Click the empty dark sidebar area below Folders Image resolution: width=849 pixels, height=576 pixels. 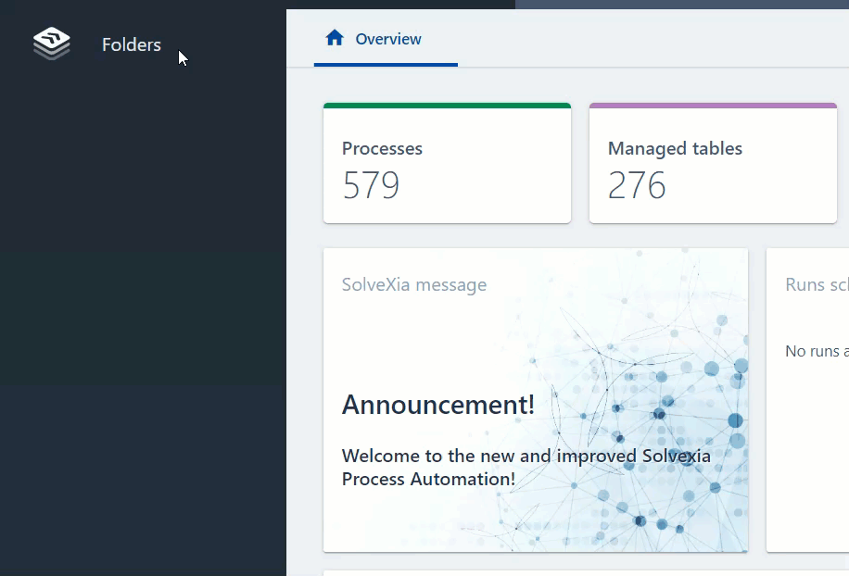coord(143,324)
